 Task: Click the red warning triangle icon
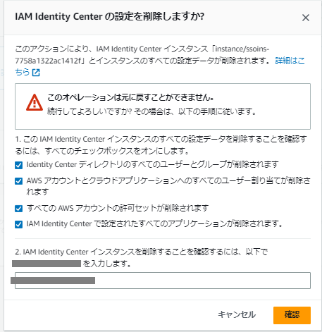click(35, 103)
